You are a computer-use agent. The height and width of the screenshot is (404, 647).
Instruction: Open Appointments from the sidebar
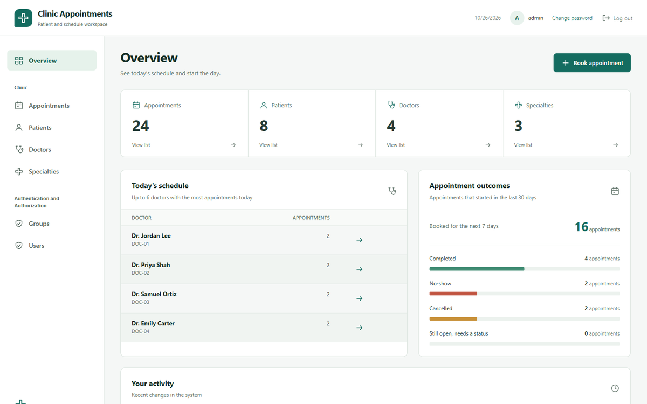coord(52,106)
